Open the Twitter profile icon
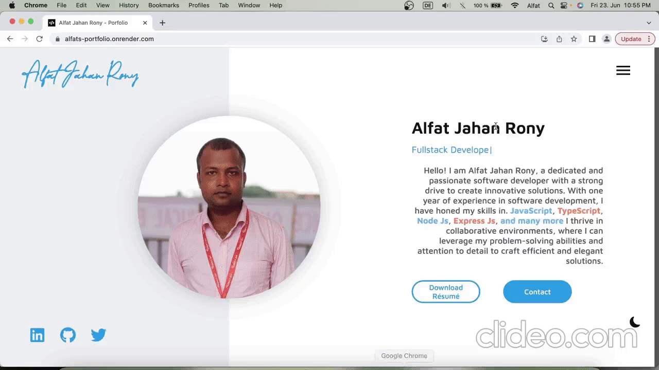Viewport: 659px width, 370px height. click(x=98, y=335)
